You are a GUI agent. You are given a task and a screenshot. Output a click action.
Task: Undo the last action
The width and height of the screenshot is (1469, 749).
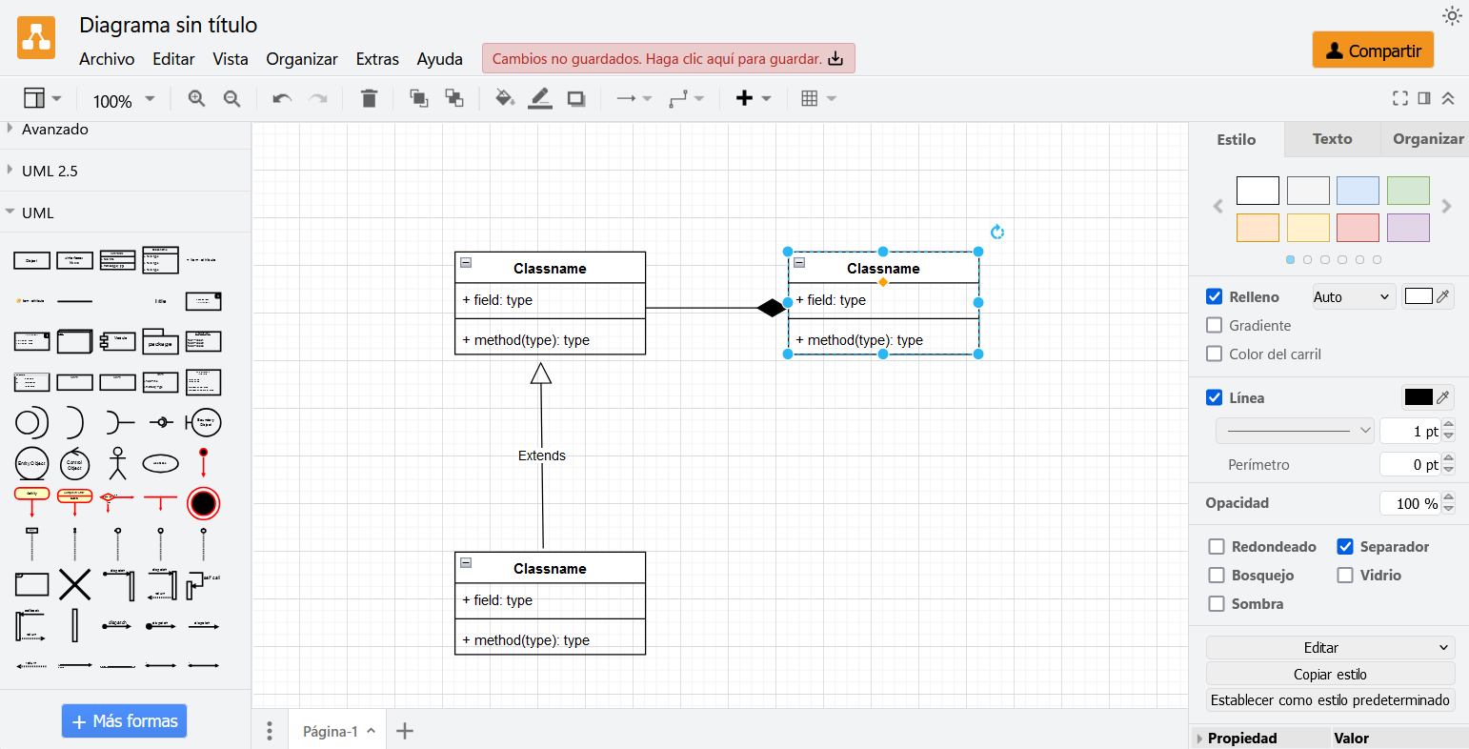pos(281,99)
